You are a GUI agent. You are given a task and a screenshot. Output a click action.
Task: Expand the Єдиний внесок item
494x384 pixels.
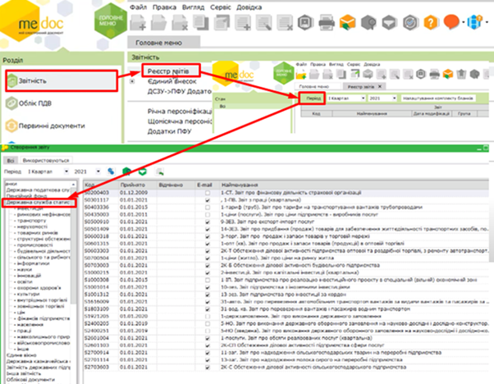coord(132,81)
